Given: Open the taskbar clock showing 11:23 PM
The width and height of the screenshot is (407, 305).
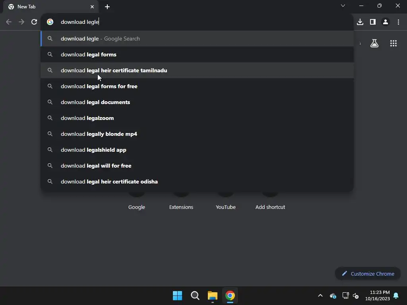Looking at the screenshot, I should (378, 295).
